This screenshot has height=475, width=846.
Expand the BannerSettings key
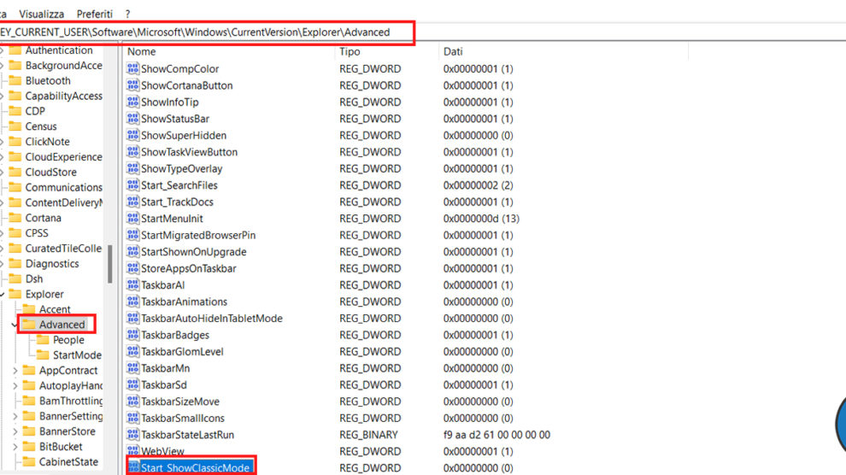[x=15, y=416]
